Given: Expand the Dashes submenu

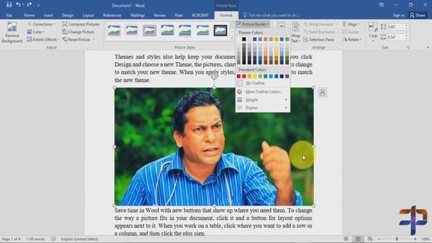Looking at the screenshot, I should [x=263, y=108].
